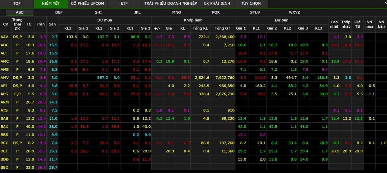Show stocks in WXYZ group
387x173 pixels.
(294, 13)
